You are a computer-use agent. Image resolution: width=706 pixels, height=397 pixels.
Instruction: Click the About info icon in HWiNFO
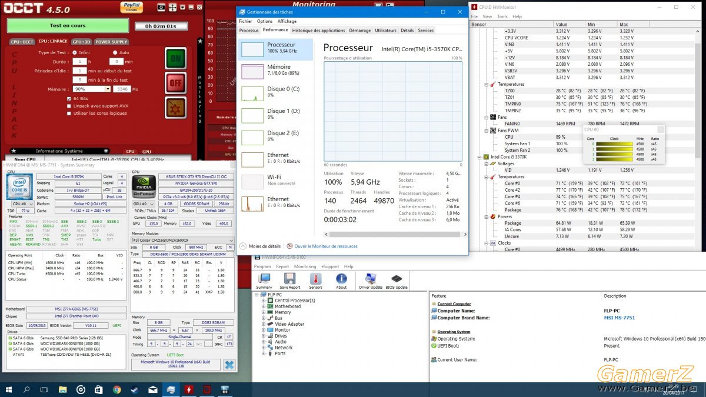[341, 281]
